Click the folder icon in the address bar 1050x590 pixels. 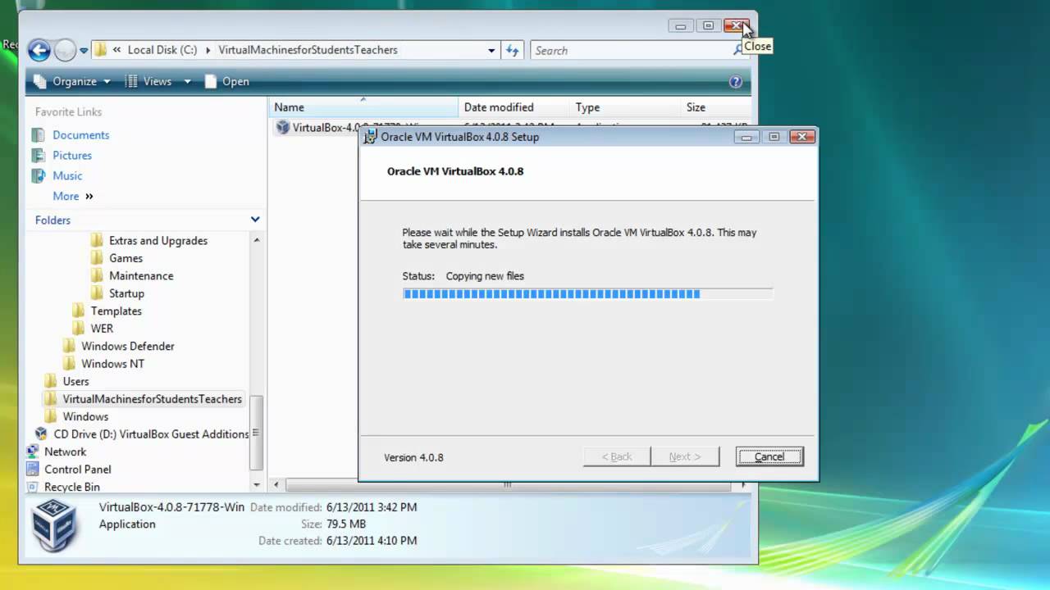coord(101,50)
